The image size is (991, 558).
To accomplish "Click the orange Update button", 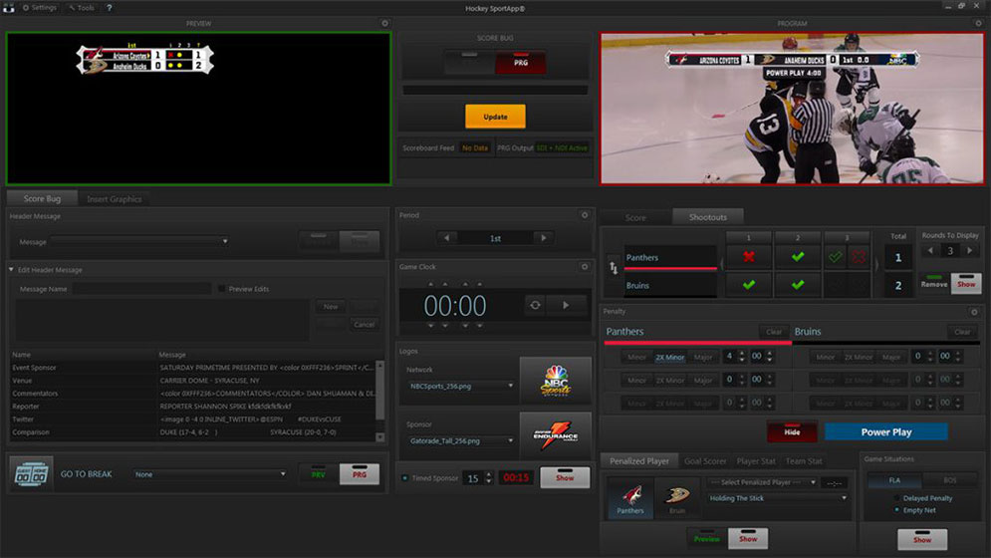I will point(495,117).
